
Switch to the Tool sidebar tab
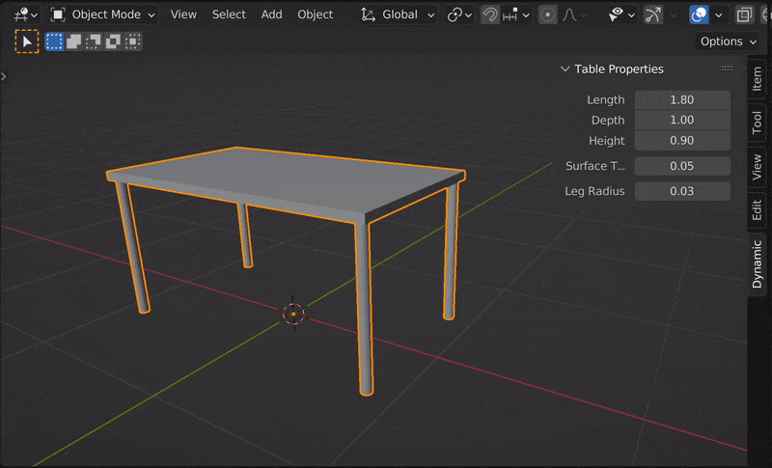click(x=758, y=123)
